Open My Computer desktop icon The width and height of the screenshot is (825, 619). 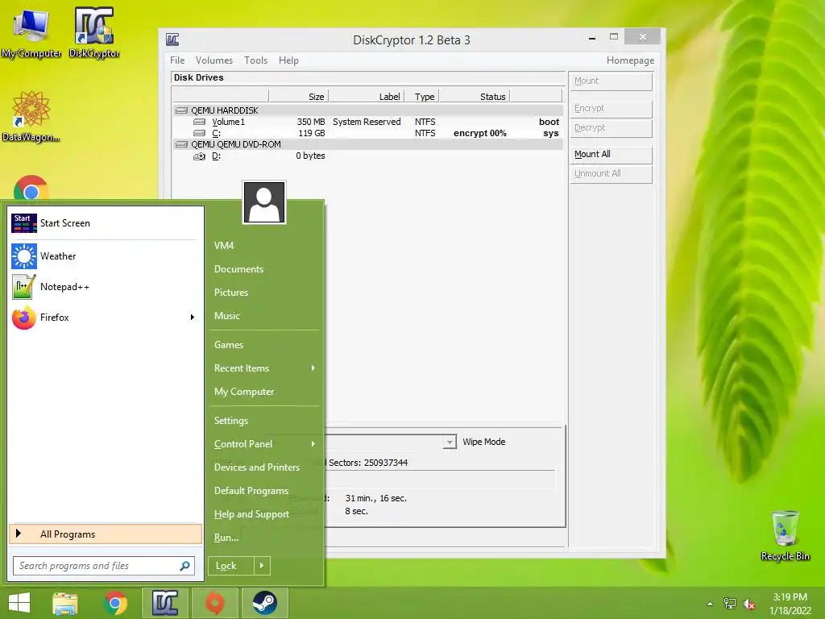point(31,34)
